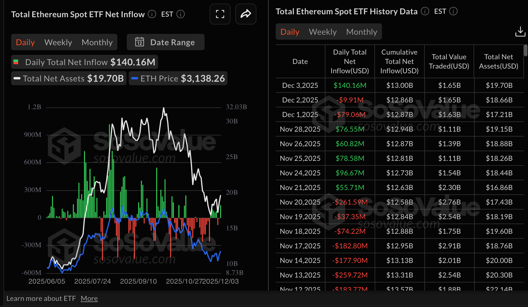
Task: Click the info icon next to History Data title
Action: point(425,11)
